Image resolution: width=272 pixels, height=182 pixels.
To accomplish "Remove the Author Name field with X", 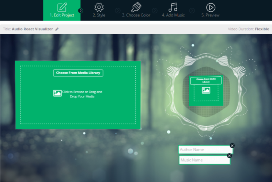I will click(232, 146).
